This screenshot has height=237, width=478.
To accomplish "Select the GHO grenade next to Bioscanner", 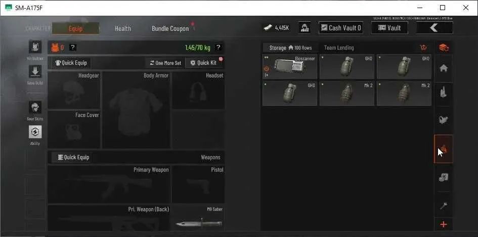I will [347, 66].
